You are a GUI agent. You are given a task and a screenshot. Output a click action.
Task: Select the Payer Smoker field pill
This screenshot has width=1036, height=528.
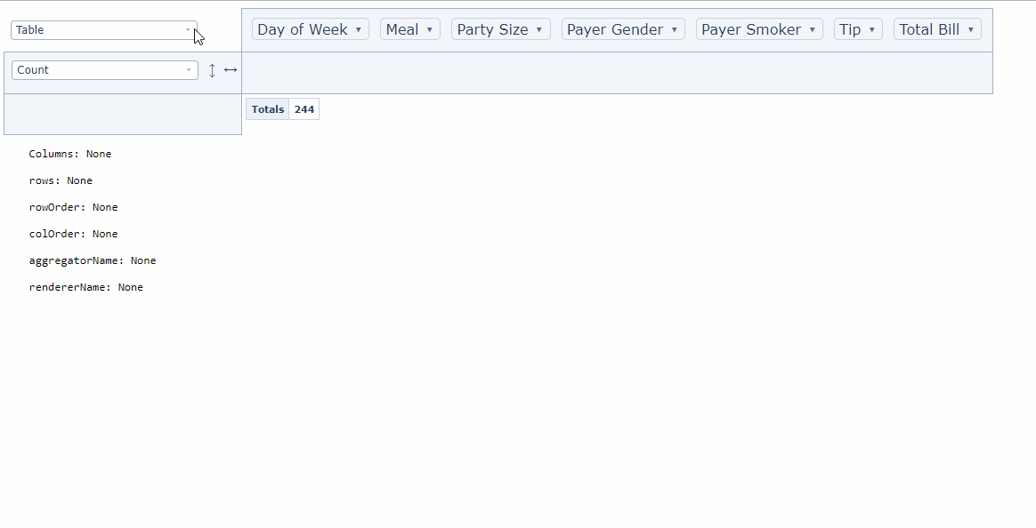(x=752, y=28)
